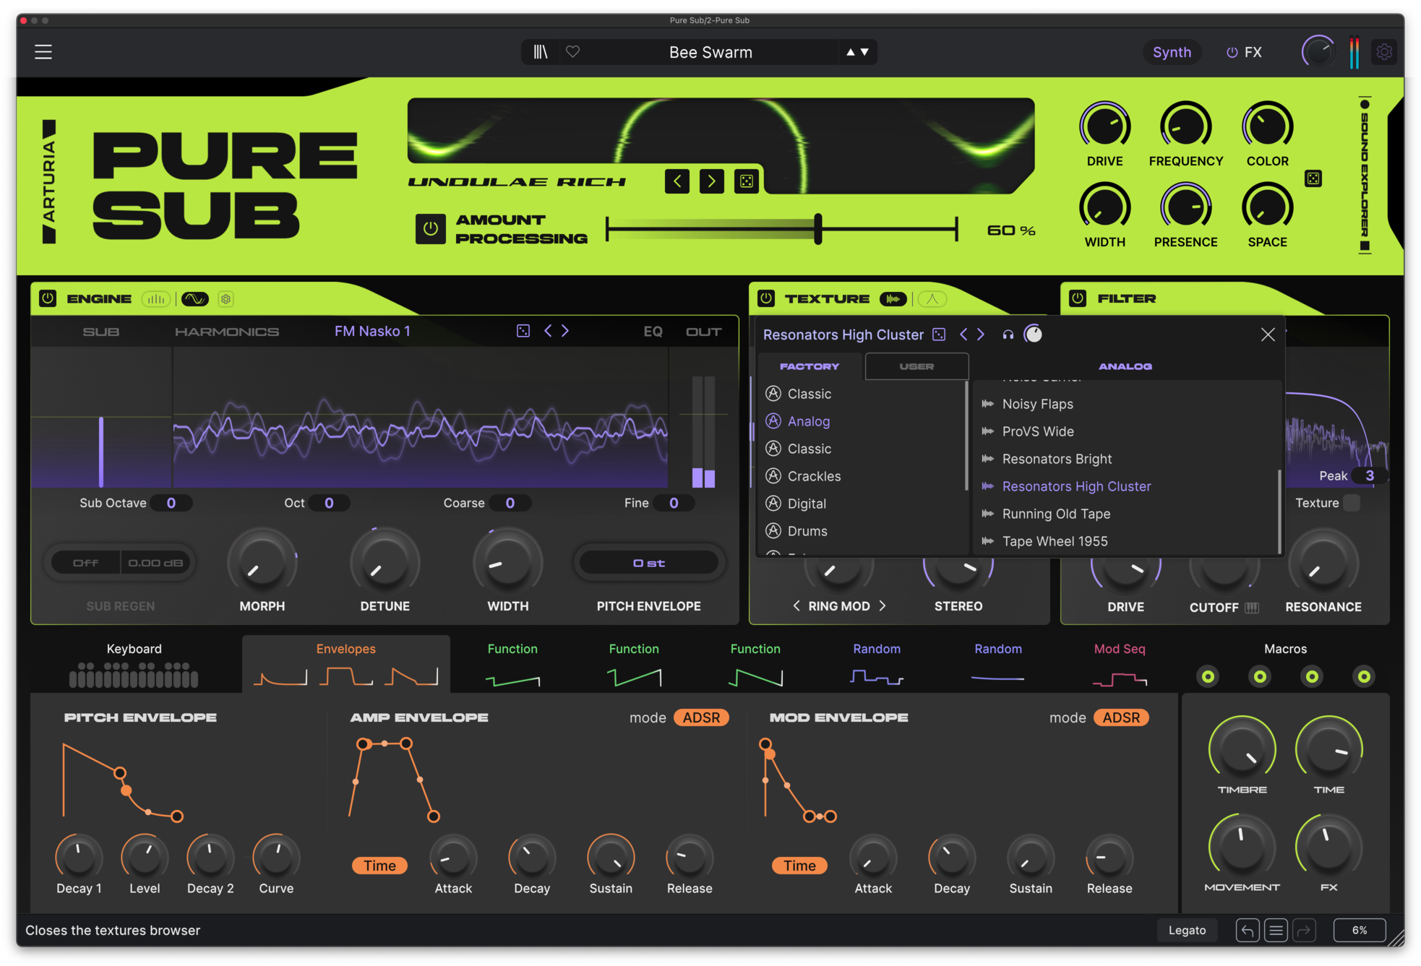Toggle Mod Envelope Time button
The height and width of the screenshot is (966, 1421).
pyautogui.click(x=799, y=866)
